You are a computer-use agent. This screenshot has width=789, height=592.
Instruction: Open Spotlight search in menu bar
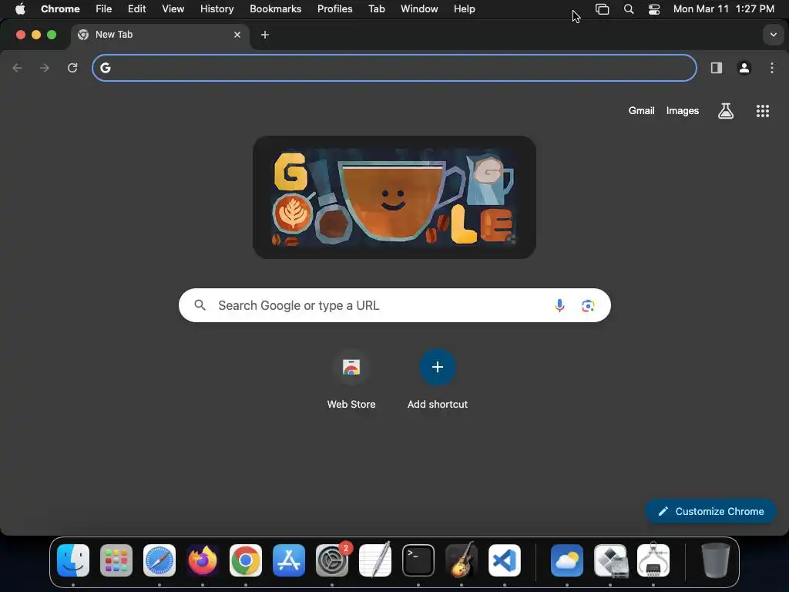(629, 9)
